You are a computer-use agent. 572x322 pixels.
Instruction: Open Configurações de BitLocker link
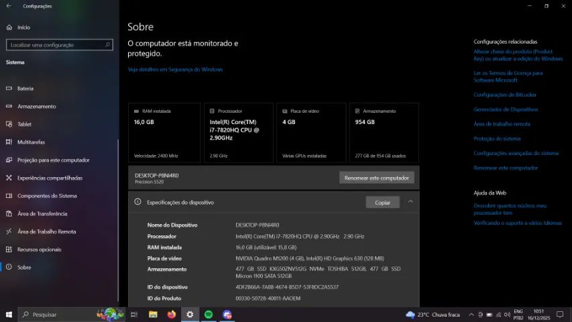point(504,95)
